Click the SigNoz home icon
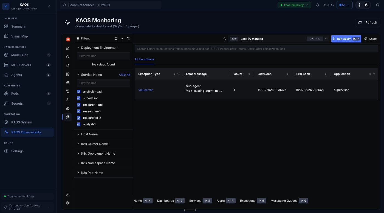Image resolution: width=384 pixels, height=213 pixels. pyautogui.click(x=68, y=48)
